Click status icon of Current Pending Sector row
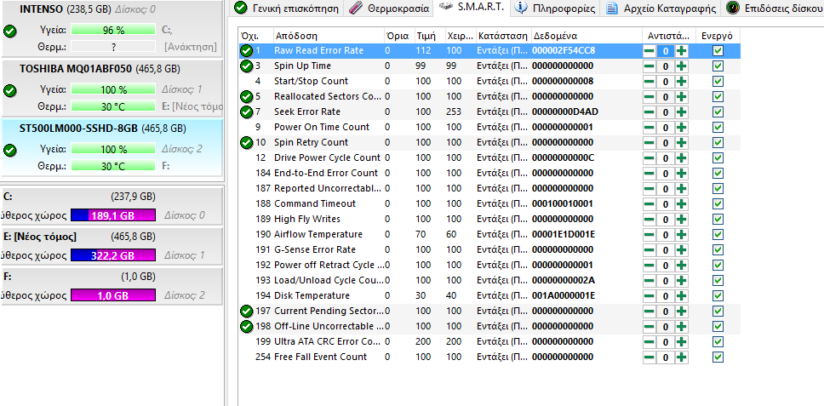The height and width of the screenshot is (406, 824). tap(246, 312)
